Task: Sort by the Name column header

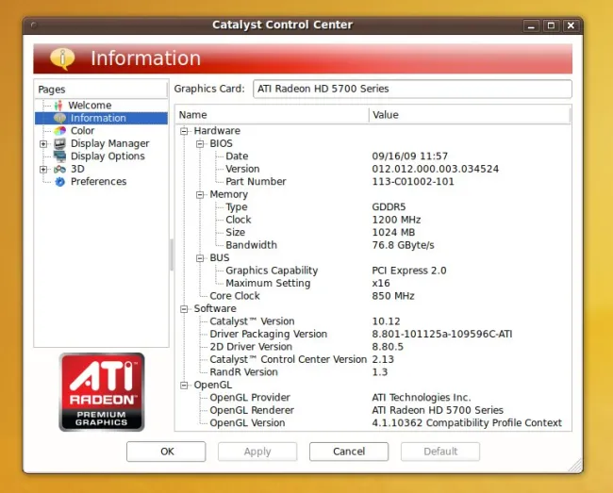Action: pyautogui.click(x=272, y=115)
